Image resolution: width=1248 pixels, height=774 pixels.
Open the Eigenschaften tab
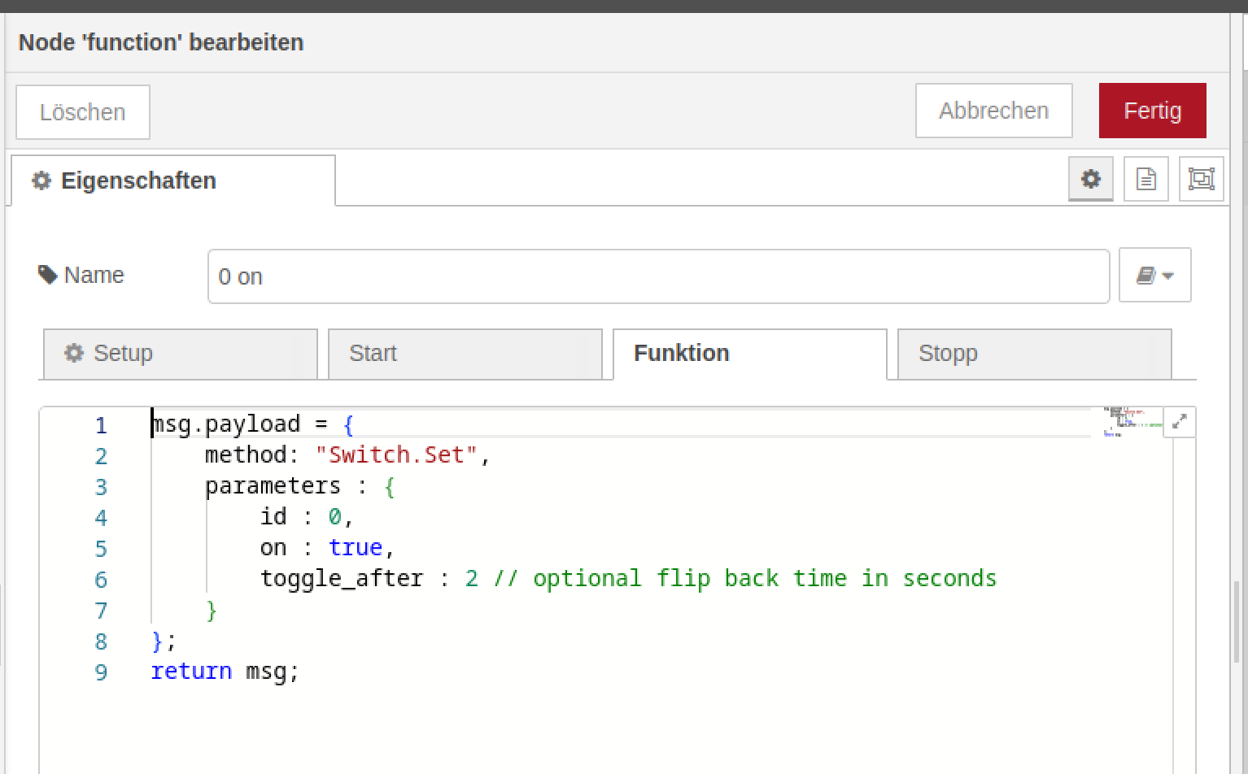click(x=173, y=180)
